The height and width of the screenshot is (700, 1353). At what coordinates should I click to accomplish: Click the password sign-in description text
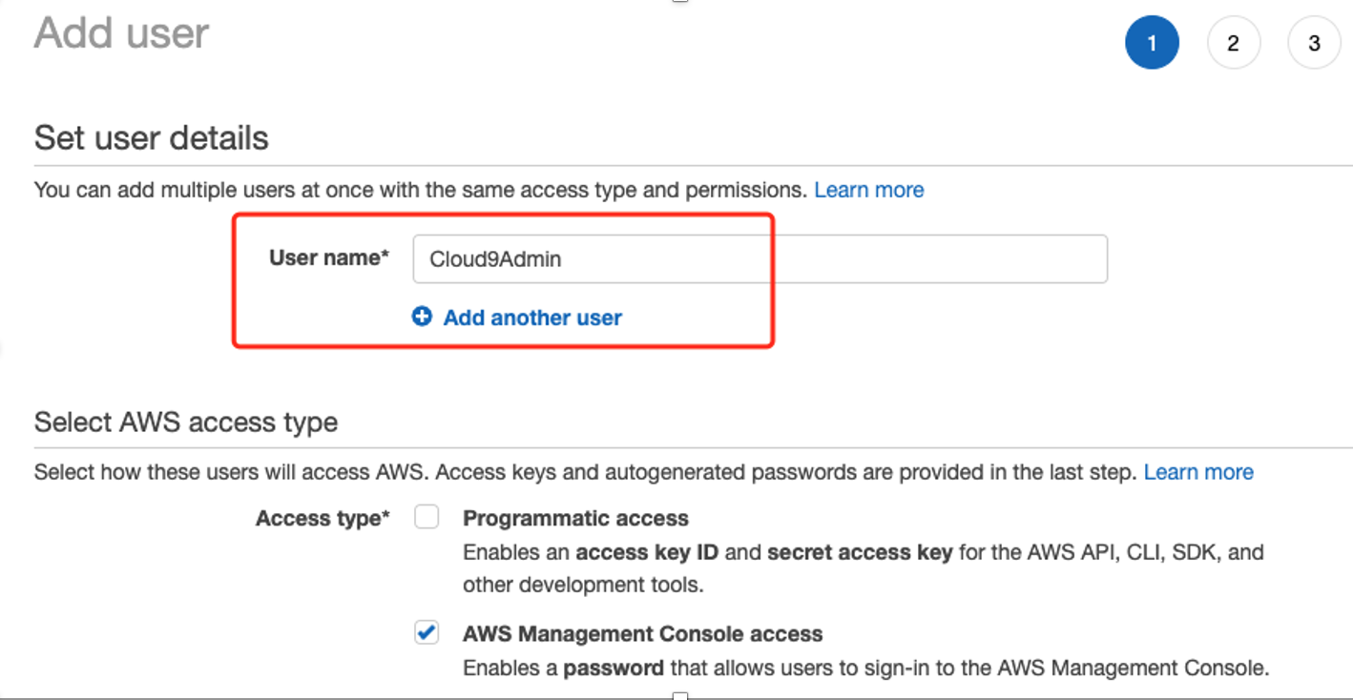coord(865,669)
